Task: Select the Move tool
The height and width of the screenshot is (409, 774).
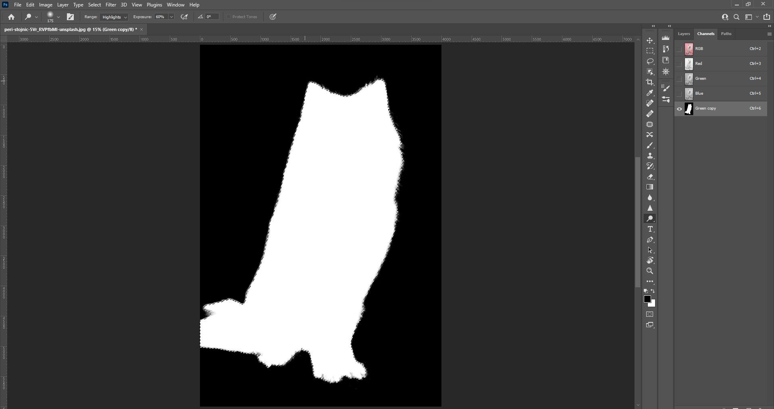Action: (x=650, y=41)
